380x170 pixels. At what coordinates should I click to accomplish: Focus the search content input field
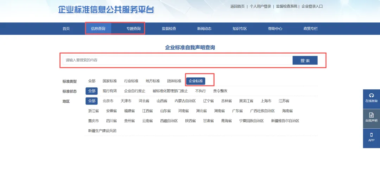[x=178, y=60]
